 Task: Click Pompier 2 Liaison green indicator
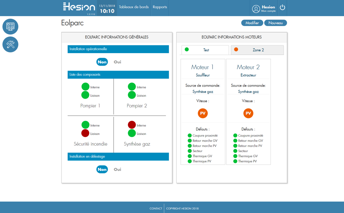coord(132,95)
